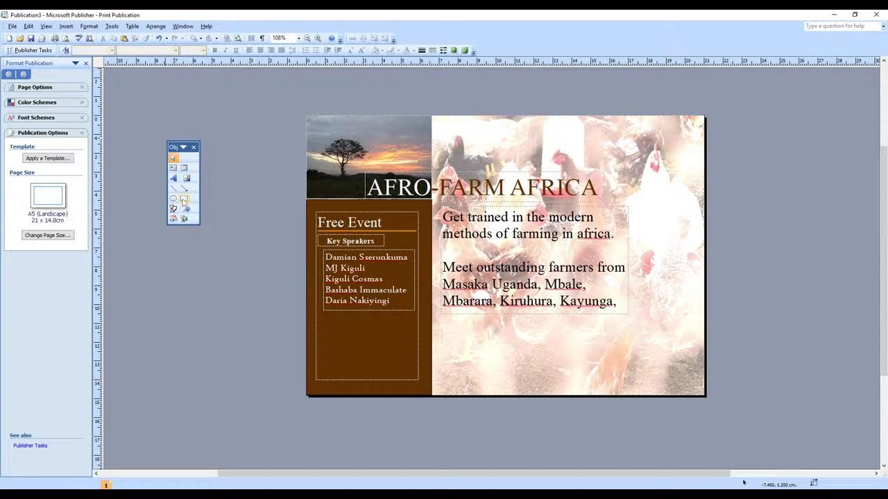Toggle Justify alignment
This screenshot has width=888, height=499.
281,50
